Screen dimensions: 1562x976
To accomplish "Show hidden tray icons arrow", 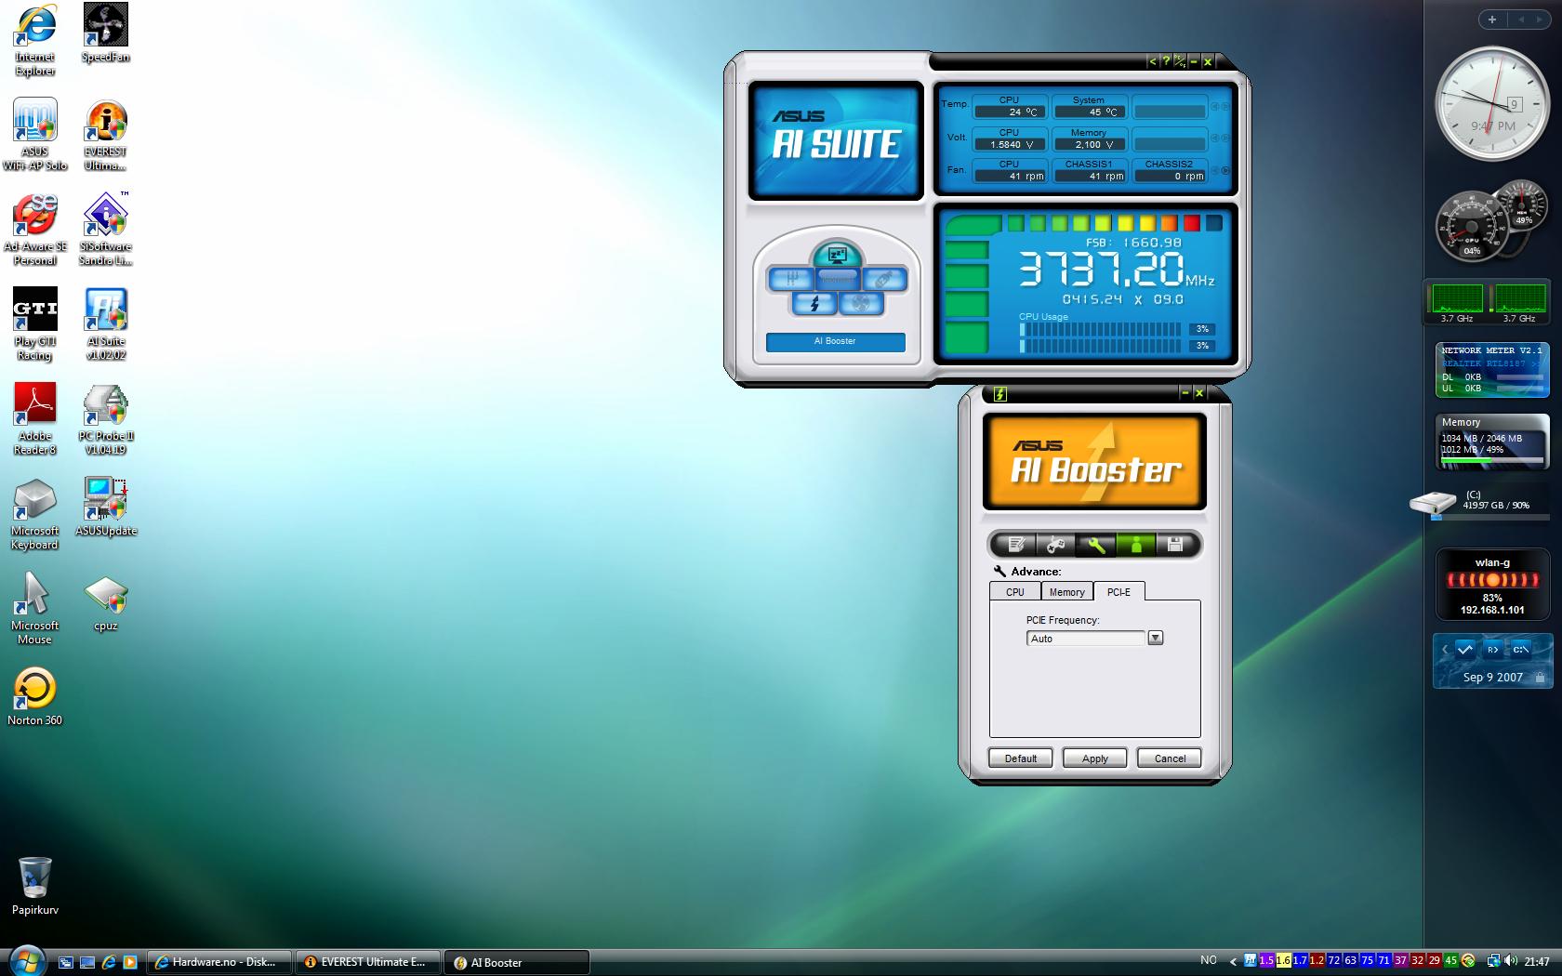I will coord(1233,961).
